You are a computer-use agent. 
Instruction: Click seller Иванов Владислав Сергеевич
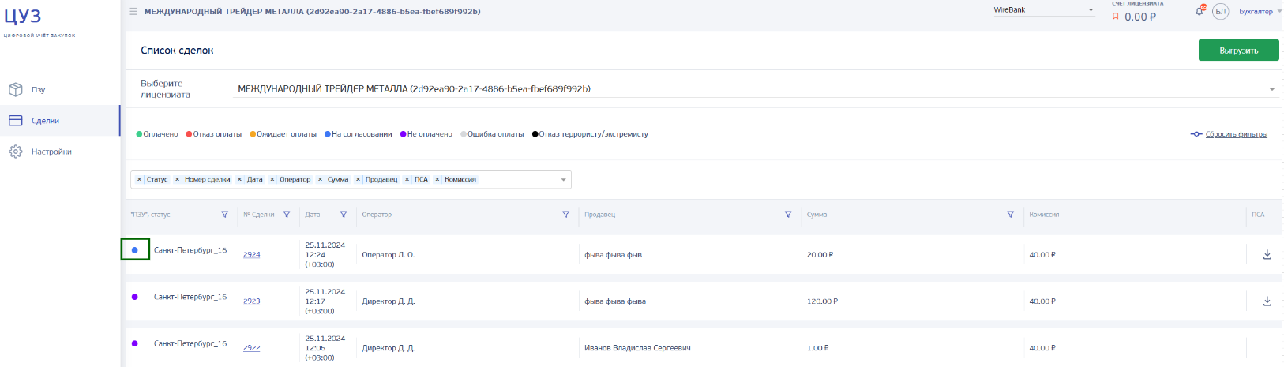point(637,348)
